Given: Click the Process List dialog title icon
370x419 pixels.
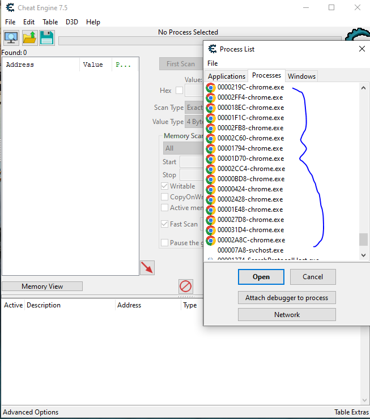Looking at the screenshot, I should pyautogui.click(x=212, y=49).
